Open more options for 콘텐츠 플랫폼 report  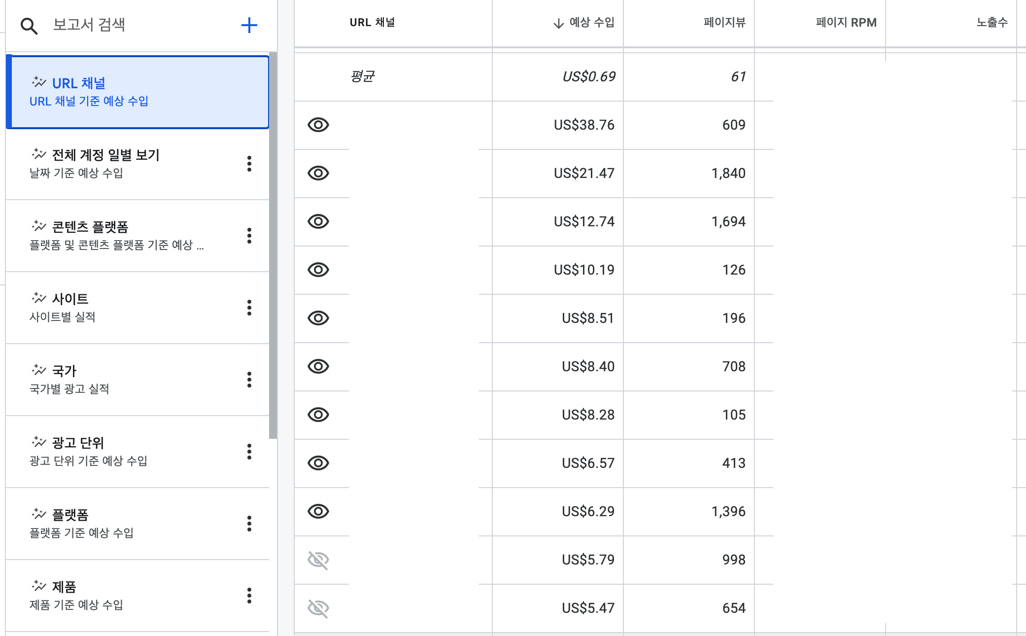(249, 236)
